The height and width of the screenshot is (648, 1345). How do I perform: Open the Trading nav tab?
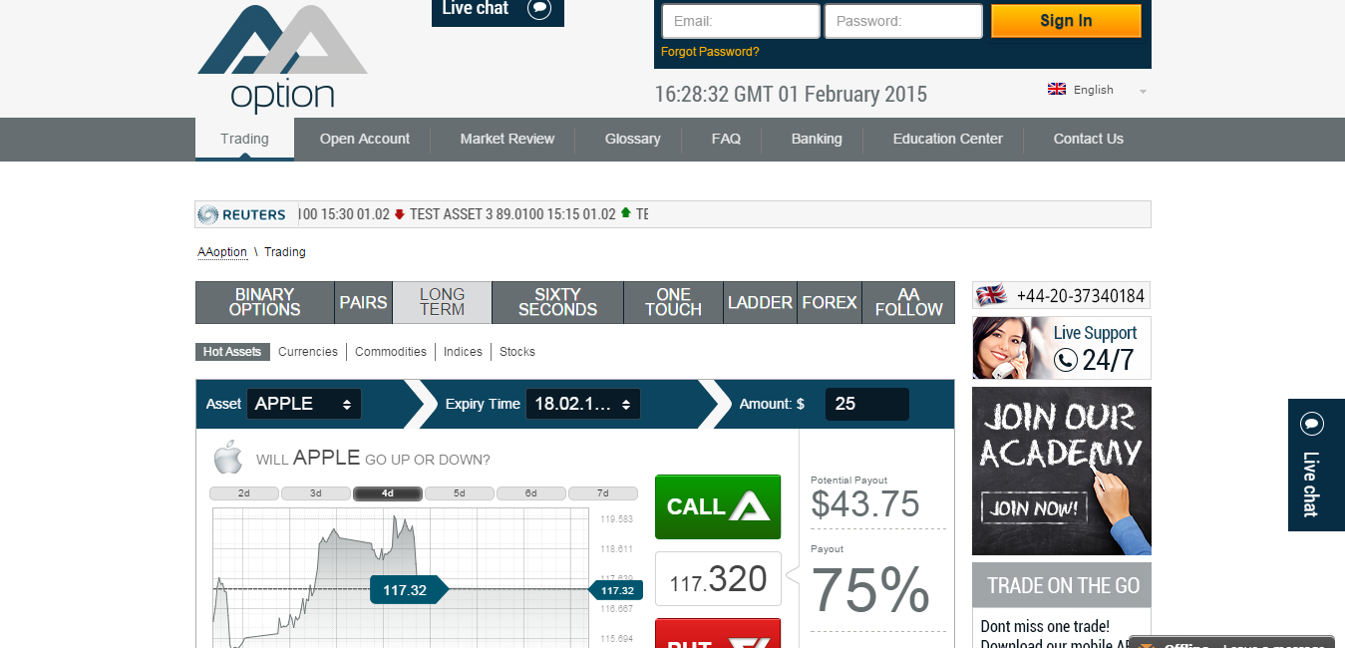click(x=244, y=139)
